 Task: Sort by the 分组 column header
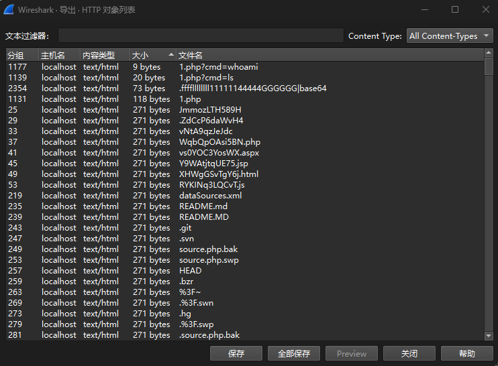22,56
